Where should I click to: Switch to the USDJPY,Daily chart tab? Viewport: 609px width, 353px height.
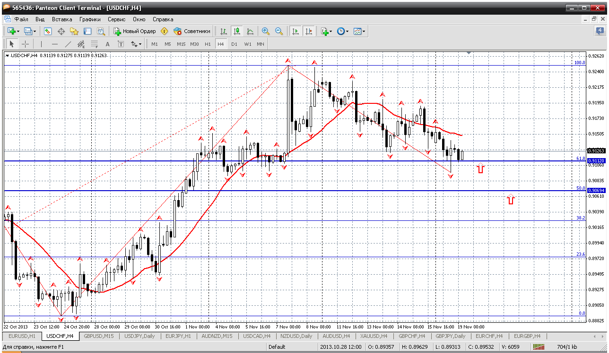[139, 336]
